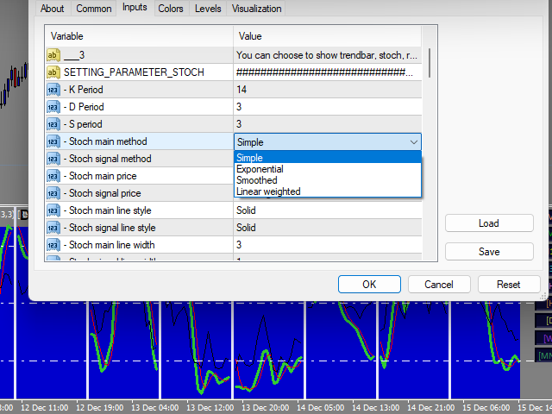Select the SETTING_PARAMETER_STOCH variable name
This screenshot has width=552, height=414.
(x=134, y=72)
